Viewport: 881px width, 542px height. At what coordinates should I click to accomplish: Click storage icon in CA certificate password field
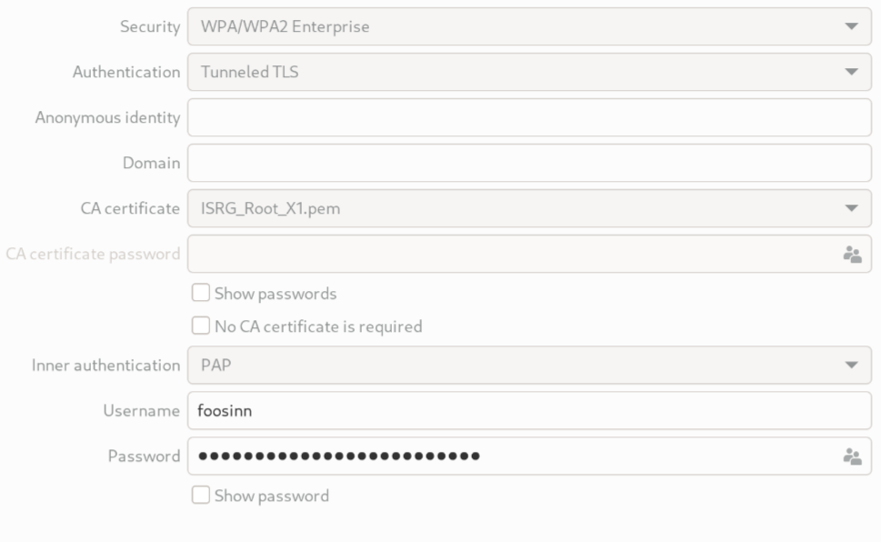coord(852,254)
